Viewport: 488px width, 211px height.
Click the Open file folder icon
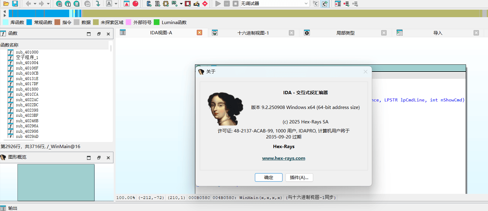pyautogui.click(x=6, y=4)
